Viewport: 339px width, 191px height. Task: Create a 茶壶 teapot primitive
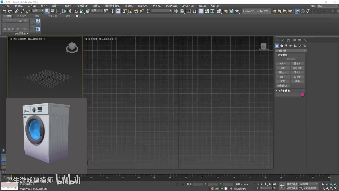coord(283,81)
